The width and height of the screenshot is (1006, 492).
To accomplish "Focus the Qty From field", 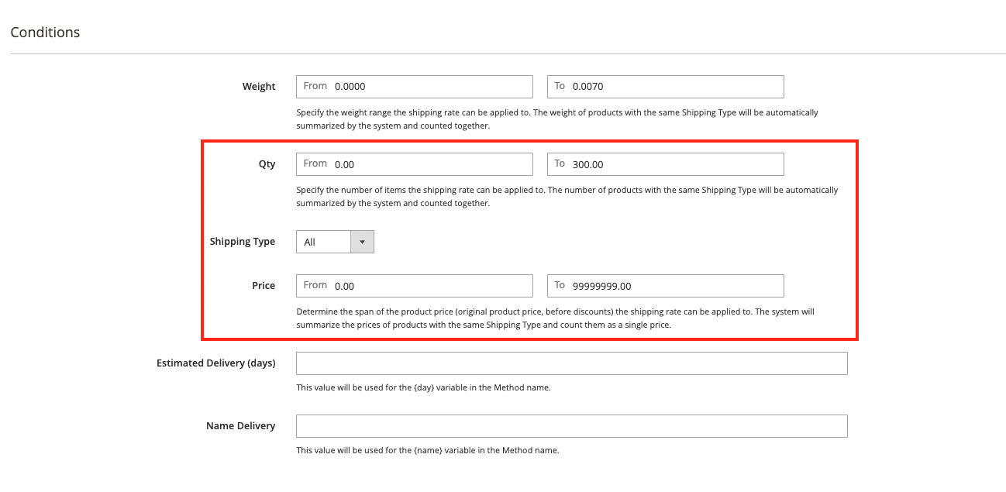I will coord(415,164).
